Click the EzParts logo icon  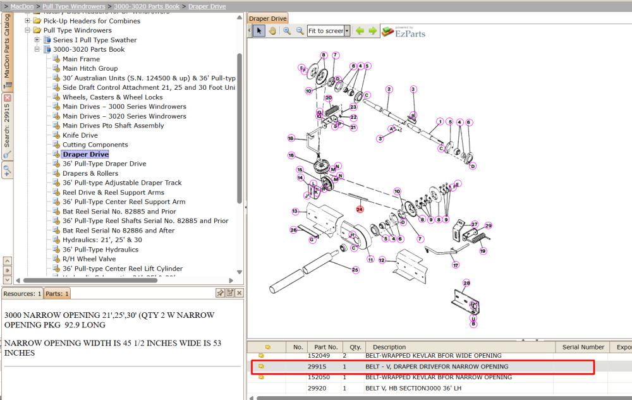(387, 32)
